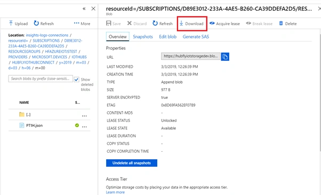Click the Unlocked lease status value
The image size is (321, 195).
(168, 121)
